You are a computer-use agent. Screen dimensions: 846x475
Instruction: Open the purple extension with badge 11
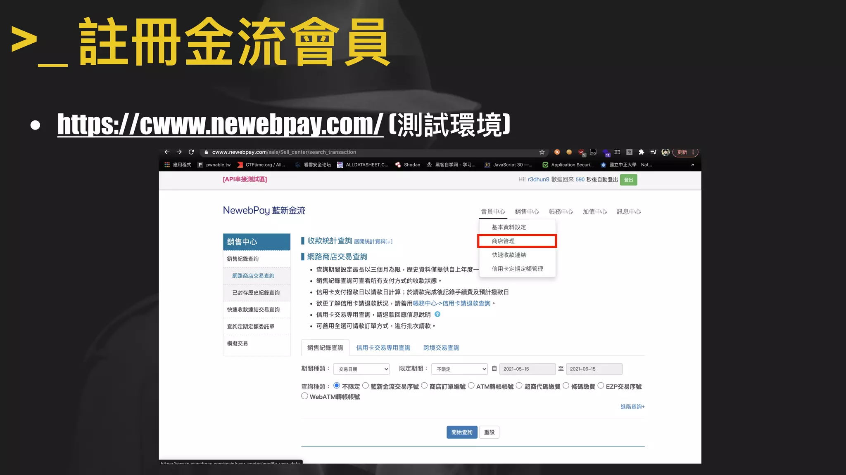point(606,153)
